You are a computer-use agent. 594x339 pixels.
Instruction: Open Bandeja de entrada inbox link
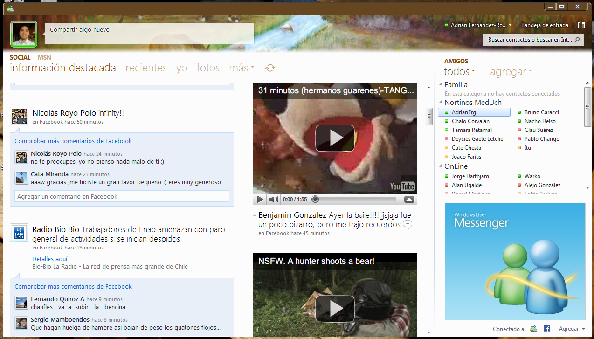(x=545, y=25)
